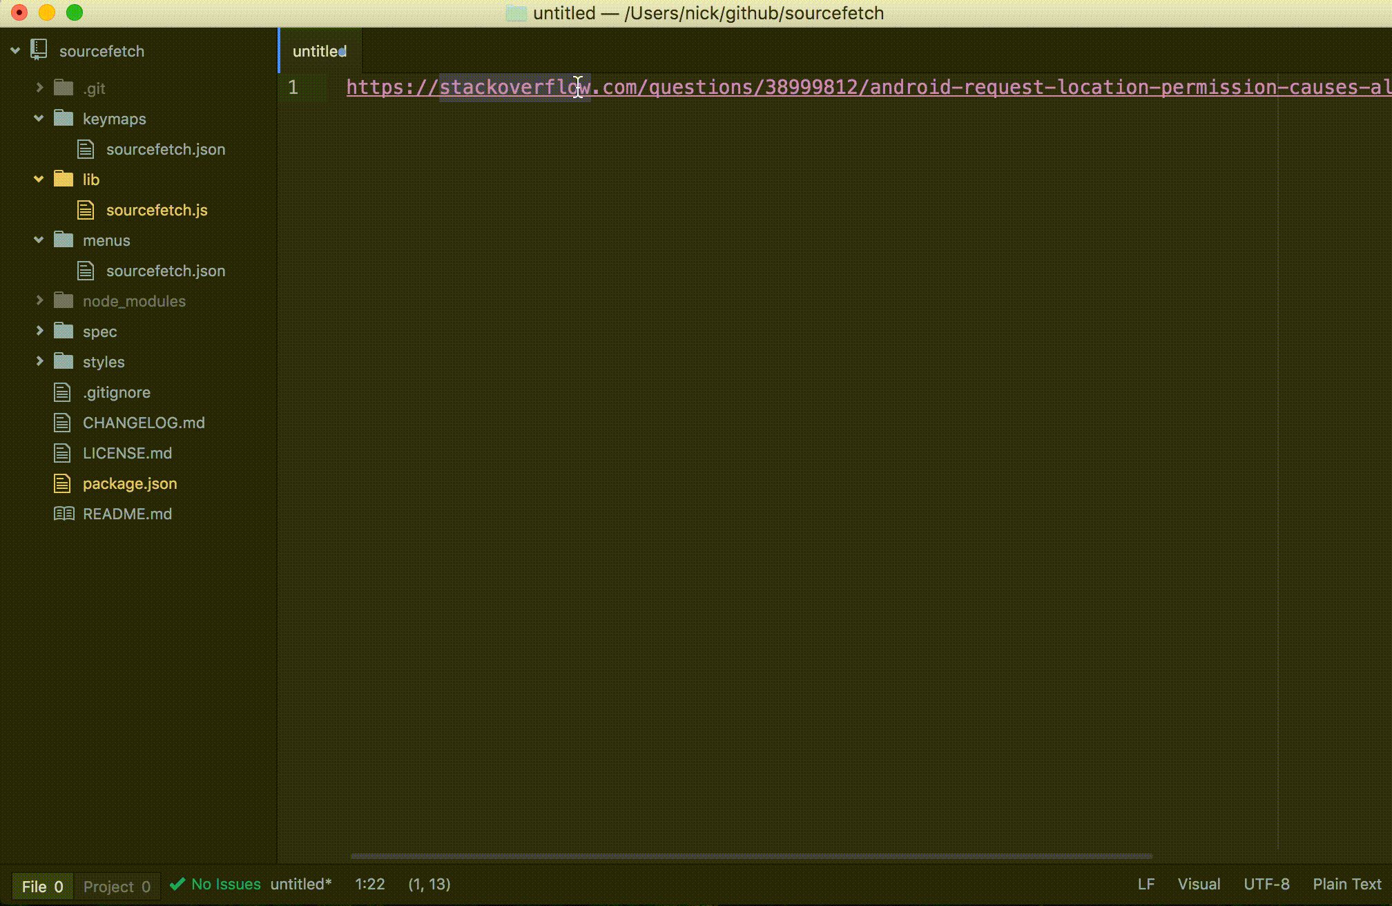Image resolution: width=1392 pixels, height=906 pixels.
Task: Click the .gitignore file icon
Action: [x=62, y=392]
